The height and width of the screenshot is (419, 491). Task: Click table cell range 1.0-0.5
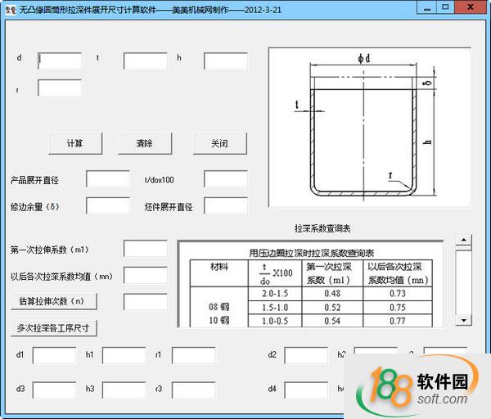tap(275, 321)
